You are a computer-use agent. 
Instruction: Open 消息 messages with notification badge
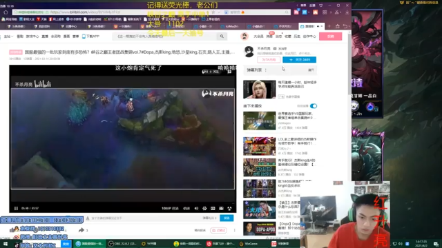(x=269, y=37)
